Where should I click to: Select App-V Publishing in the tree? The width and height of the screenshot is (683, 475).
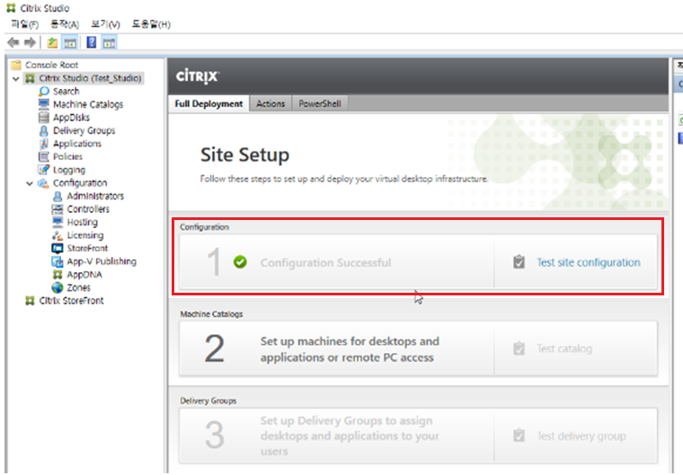coord(102,261)
